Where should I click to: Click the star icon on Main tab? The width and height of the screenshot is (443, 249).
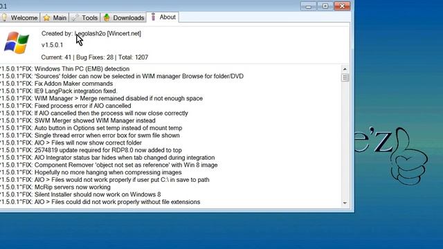coord(46,18)
